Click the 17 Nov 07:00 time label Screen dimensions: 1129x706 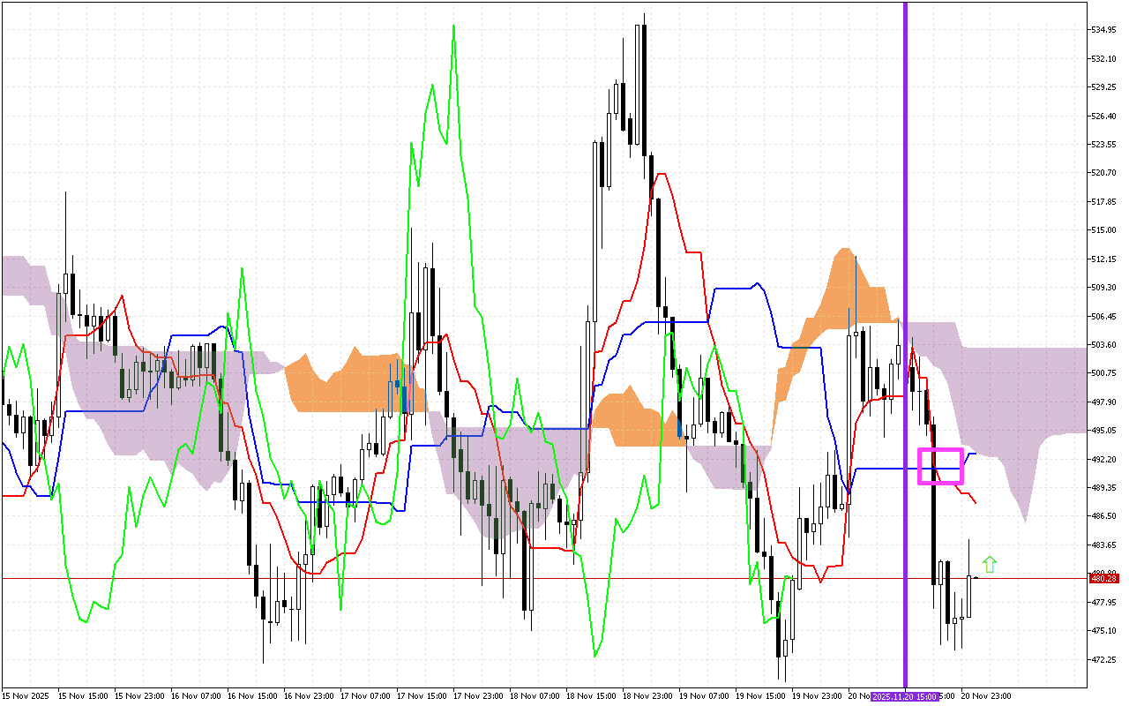(364, 696)
